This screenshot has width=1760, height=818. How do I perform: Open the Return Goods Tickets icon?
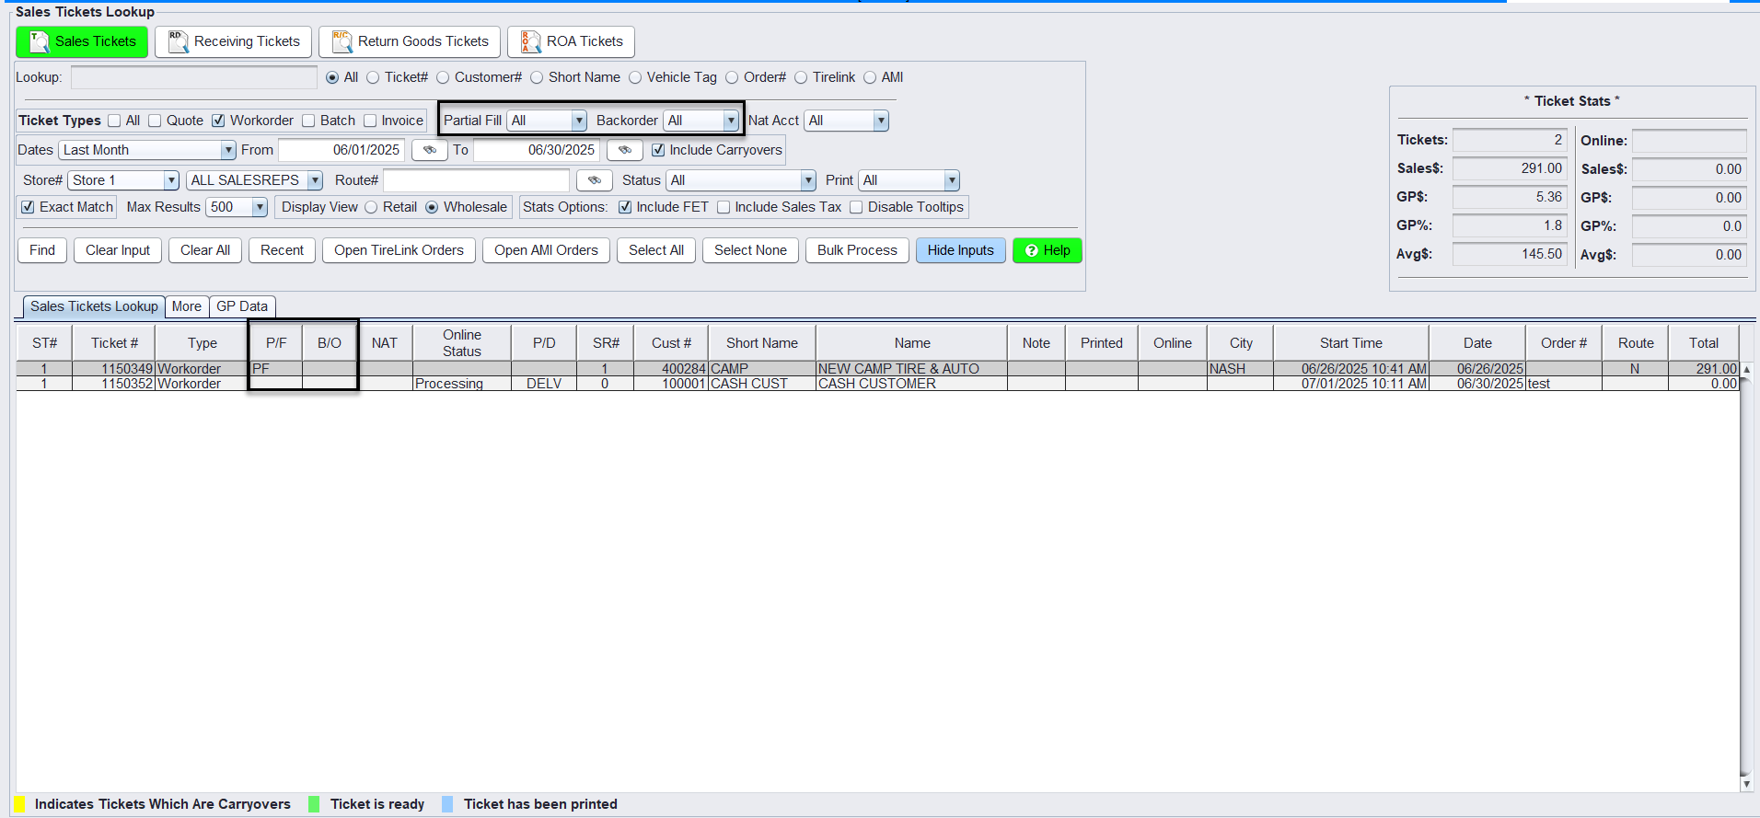point(342,41)
